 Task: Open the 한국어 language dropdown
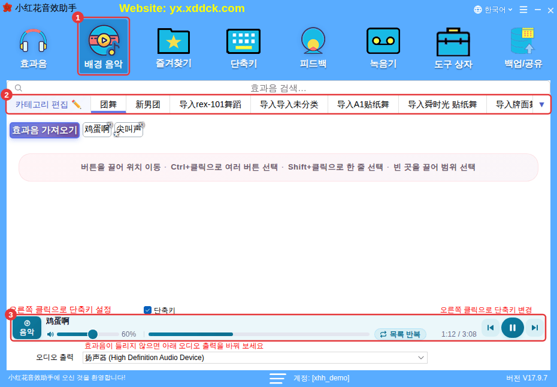coord(494,10)
